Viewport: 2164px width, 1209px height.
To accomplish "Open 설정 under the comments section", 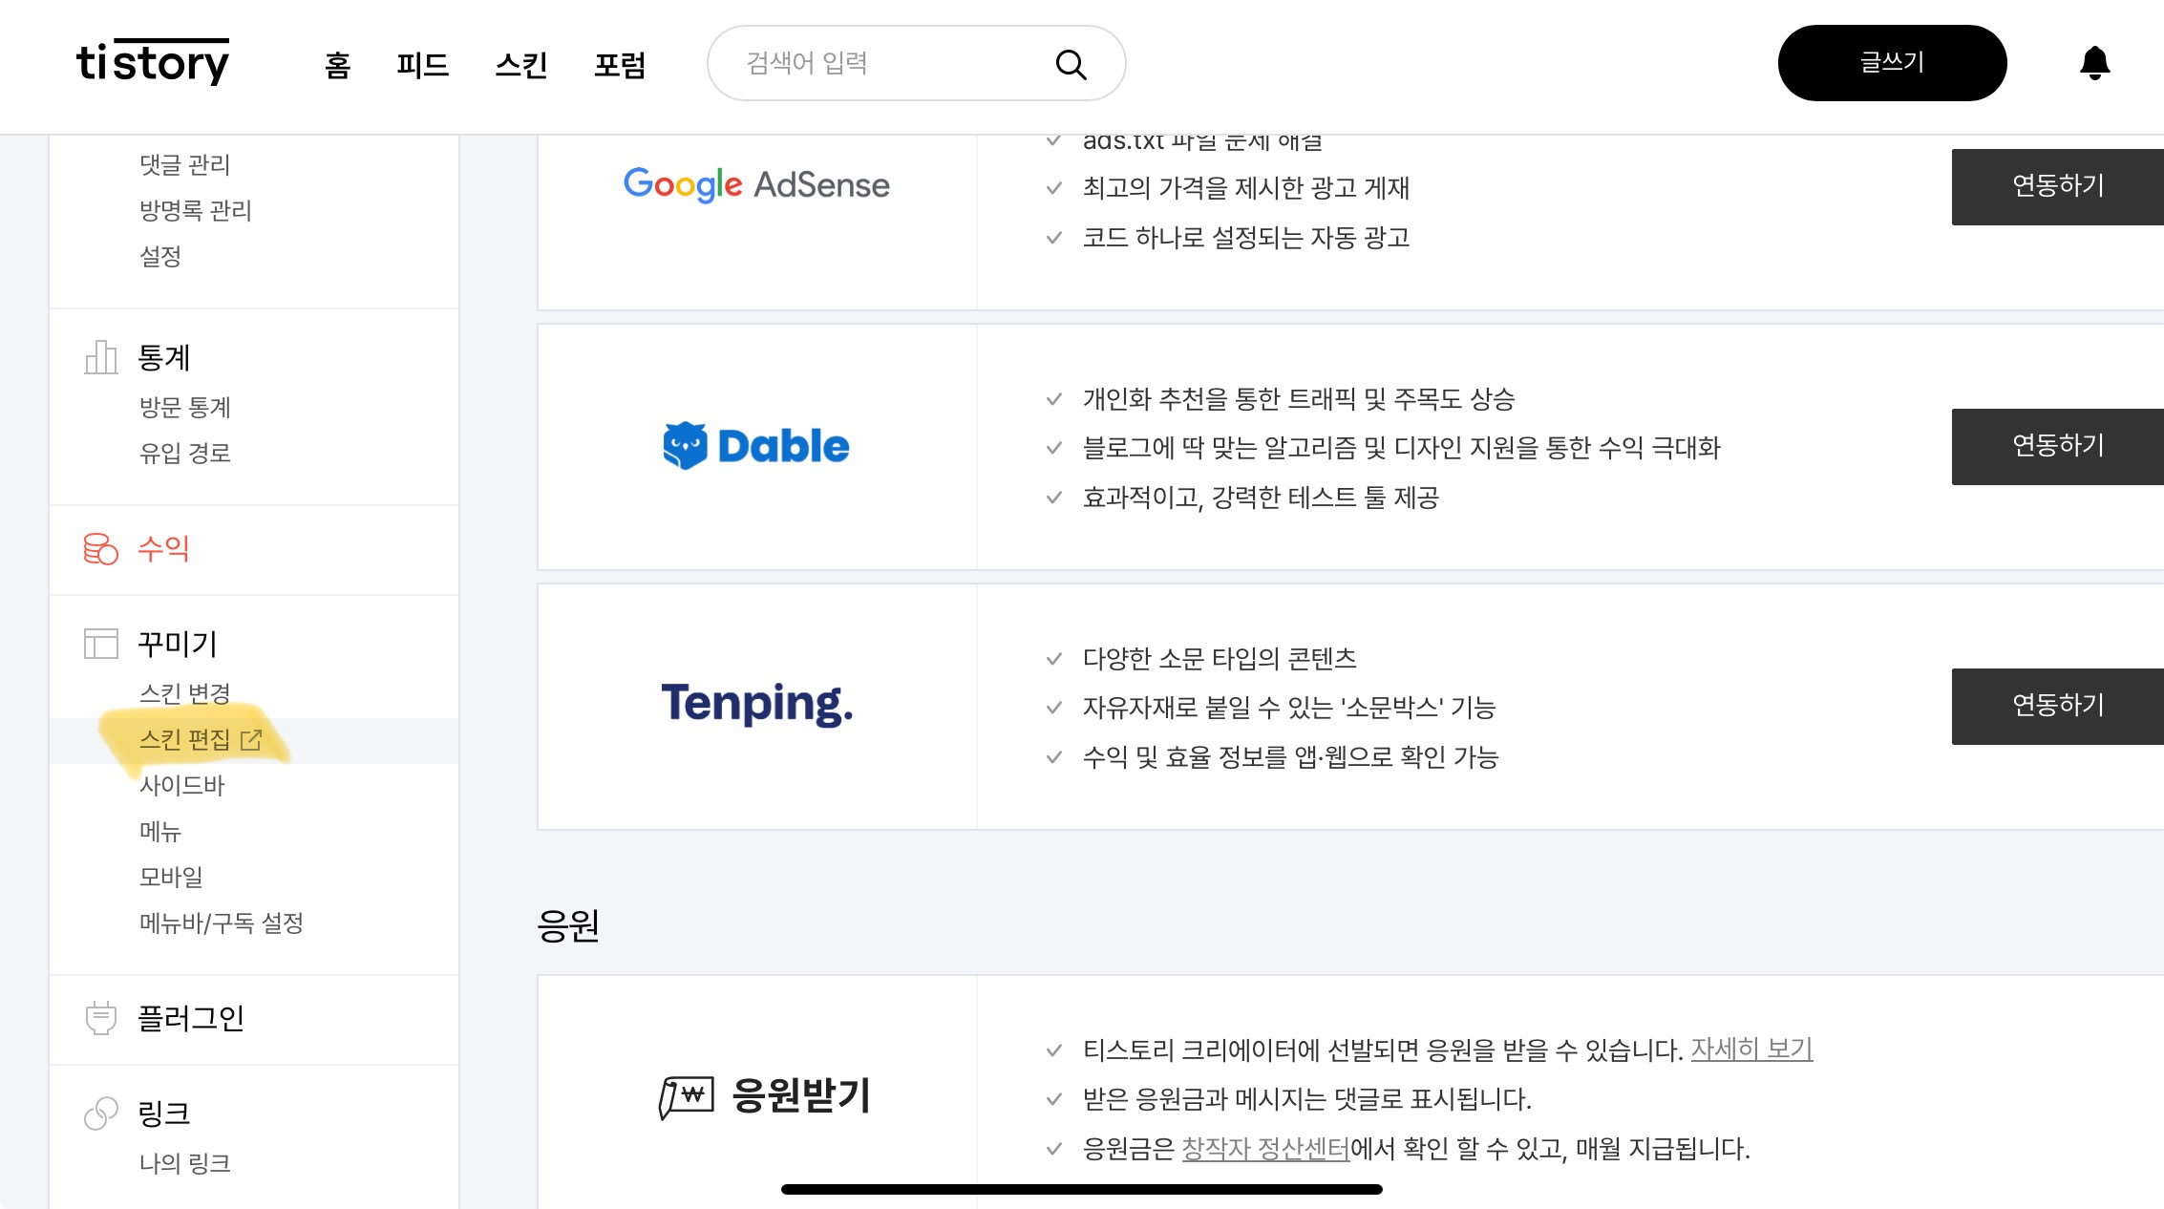I will [160, 256].
